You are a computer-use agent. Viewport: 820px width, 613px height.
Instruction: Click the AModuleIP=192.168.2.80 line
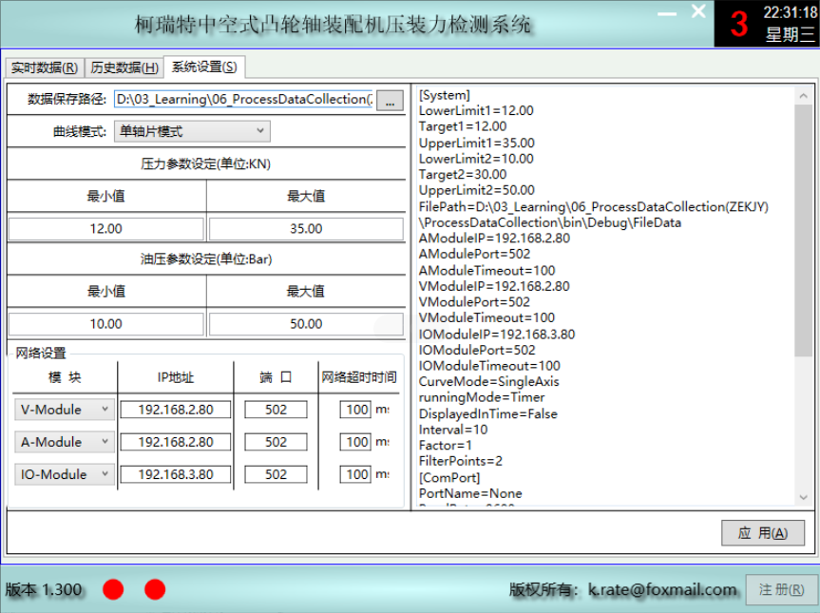[x=494, y=238]
